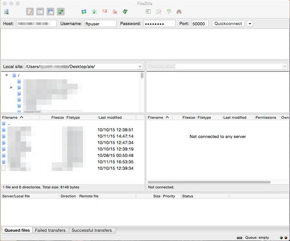Screen dimensions: 290x241
Task: Click the Direction queue column header
Action: [68, 196]
